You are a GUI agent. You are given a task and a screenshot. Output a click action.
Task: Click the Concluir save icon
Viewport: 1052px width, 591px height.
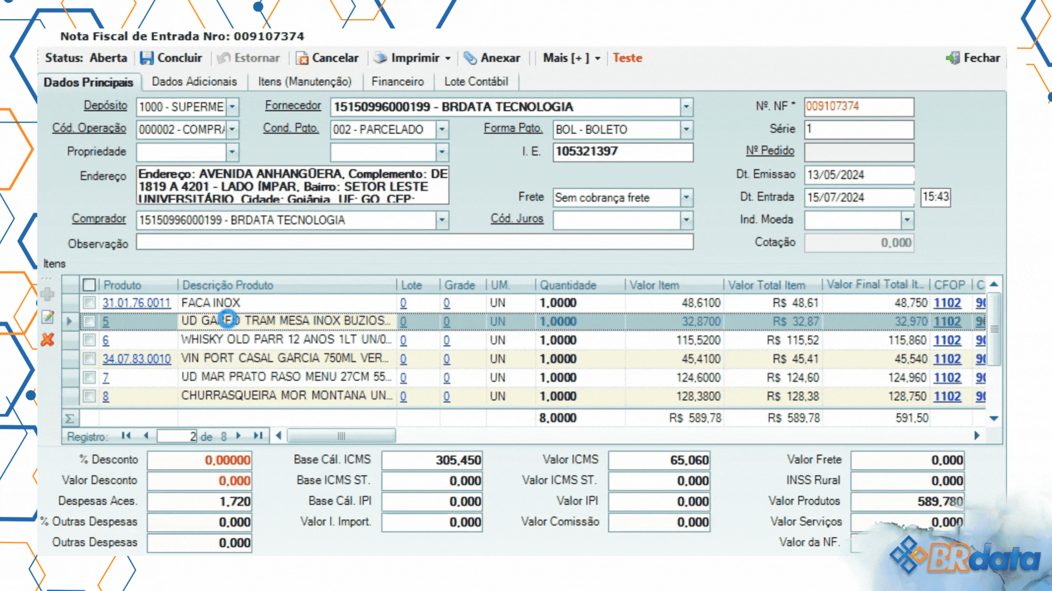tap(147, 58)
